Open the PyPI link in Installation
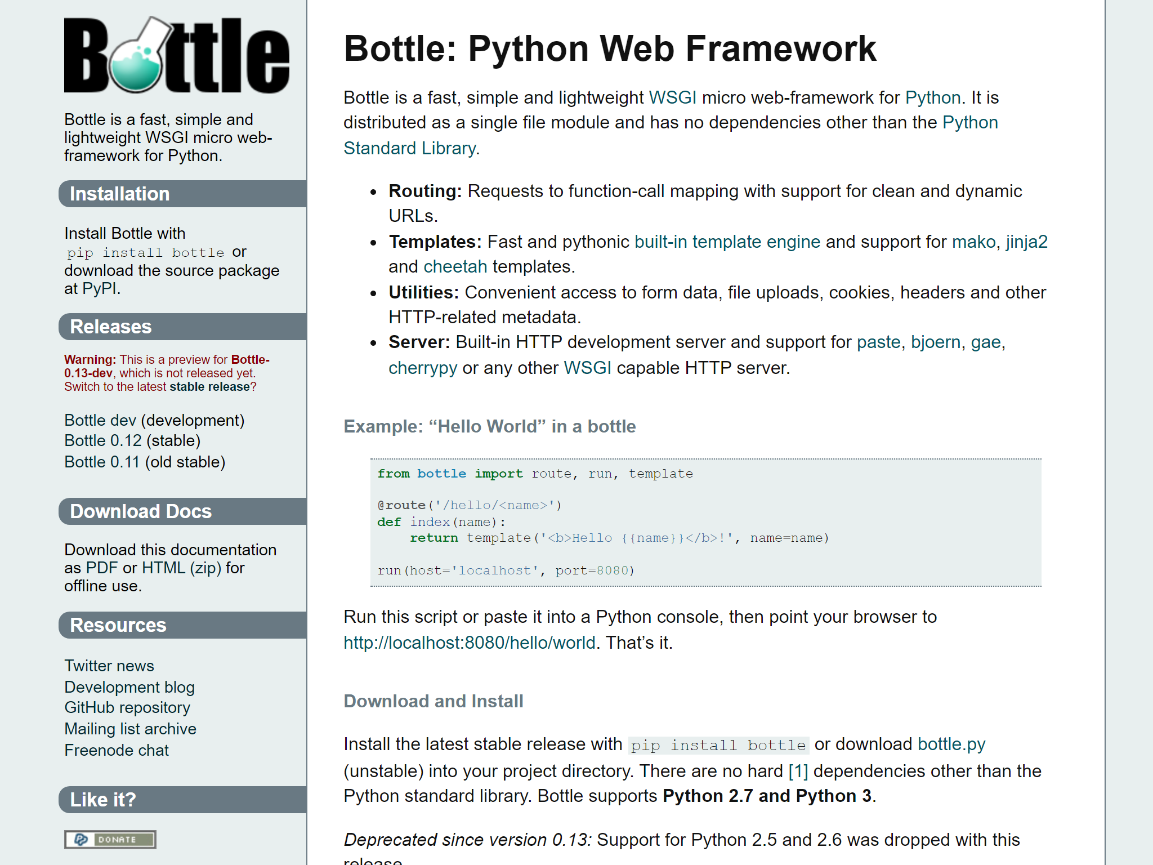This screenshot has height=865, width=1153. pyautogui.click(x=100, y=289)
